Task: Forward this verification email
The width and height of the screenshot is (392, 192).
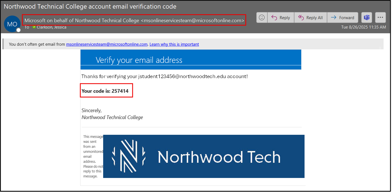Action: [343, 18]
